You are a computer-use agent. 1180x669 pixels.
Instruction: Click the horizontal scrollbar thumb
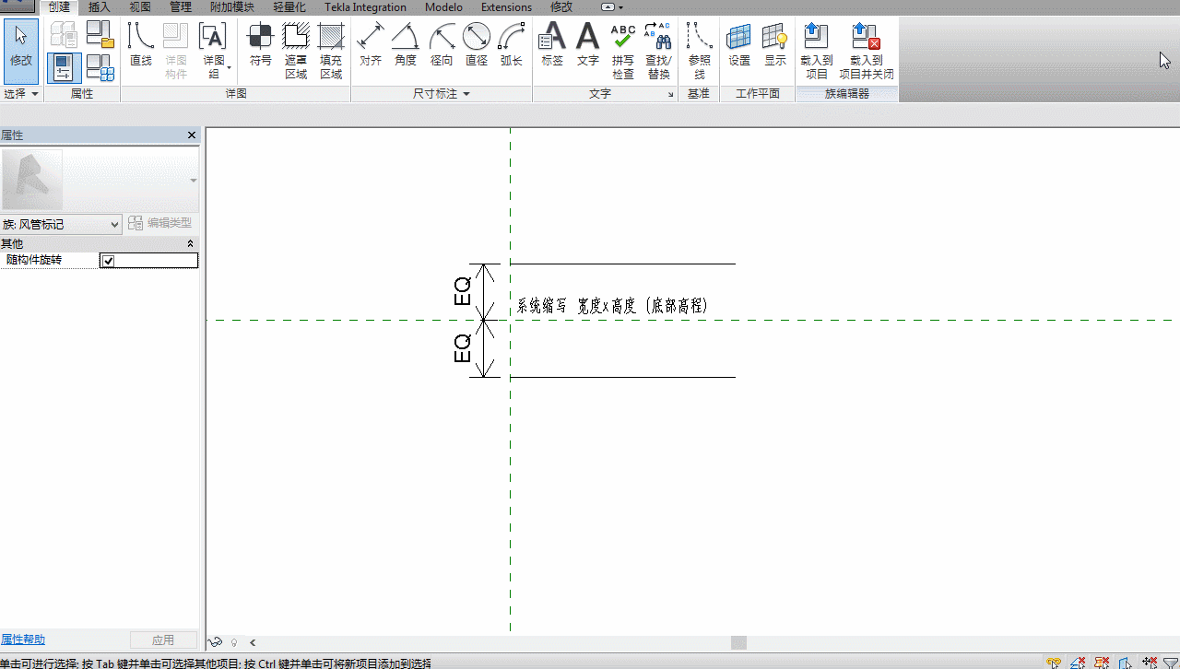(738, 642)
